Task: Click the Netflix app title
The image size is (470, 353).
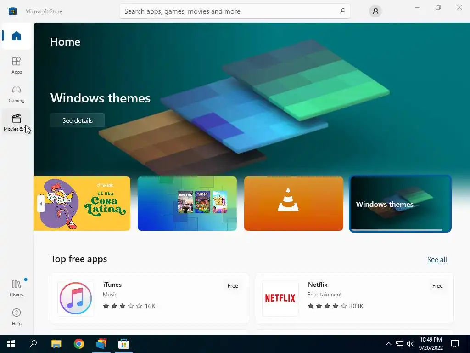Action: tap(318, 285)
